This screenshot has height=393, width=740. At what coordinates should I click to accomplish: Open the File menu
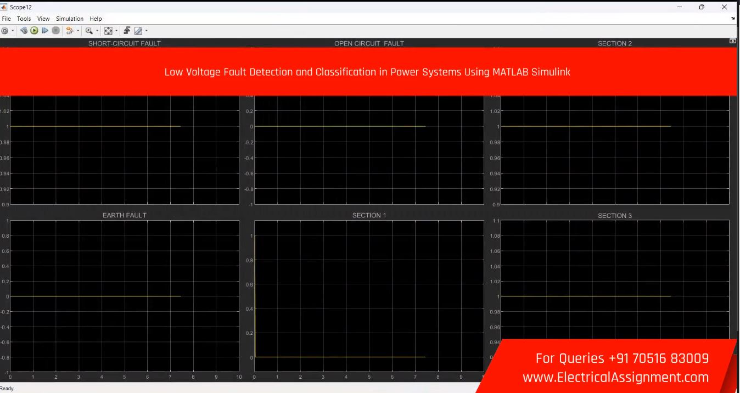click(x=7, y=19)
